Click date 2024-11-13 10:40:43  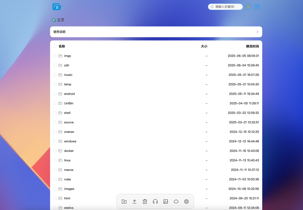click(x=244, y=160)
